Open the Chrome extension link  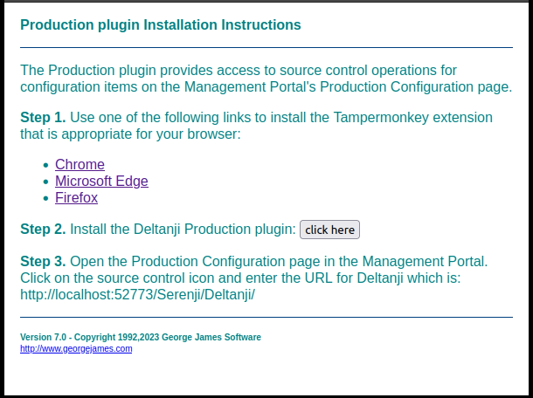click(x=80, y=164)
